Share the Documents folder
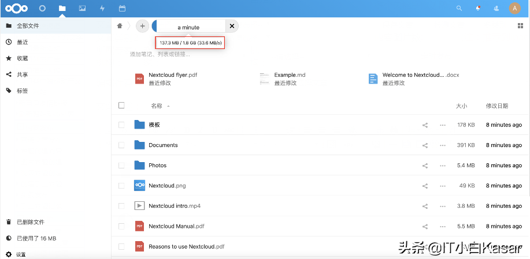 [425, 145]
